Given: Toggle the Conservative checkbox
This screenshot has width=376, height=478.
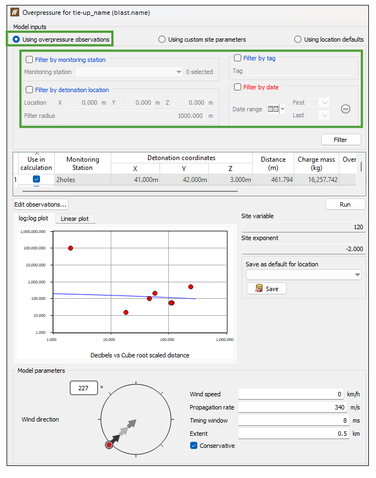Looking at the screenshot, I should 193,445.
